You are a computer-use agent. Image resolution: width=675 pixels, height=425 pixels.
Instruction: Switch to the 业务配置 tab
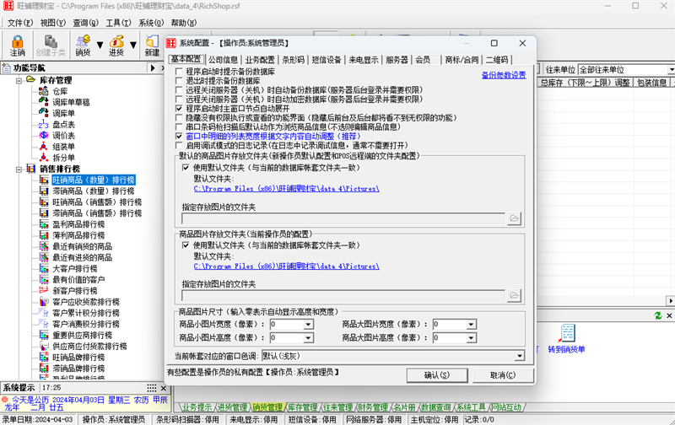tap(260, 60)
